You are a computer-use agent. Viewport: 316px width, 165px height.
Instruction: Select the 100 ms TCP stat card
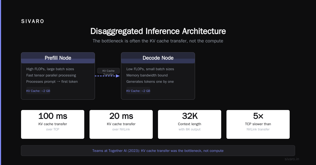click(53, 124)
